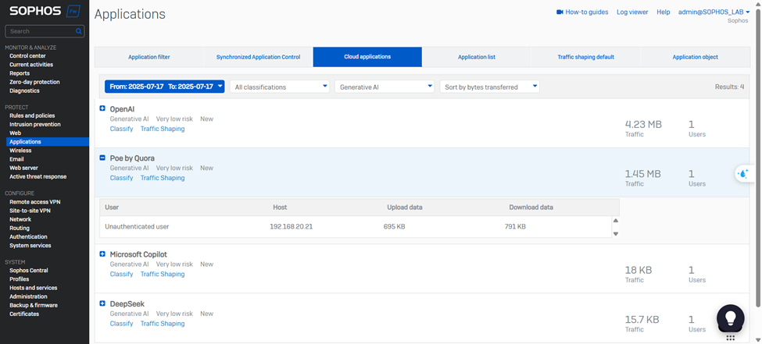This screenshot has height=344, width=762.
Task: Switch to the Application filter tab
Action: click(x=148, y=57)
